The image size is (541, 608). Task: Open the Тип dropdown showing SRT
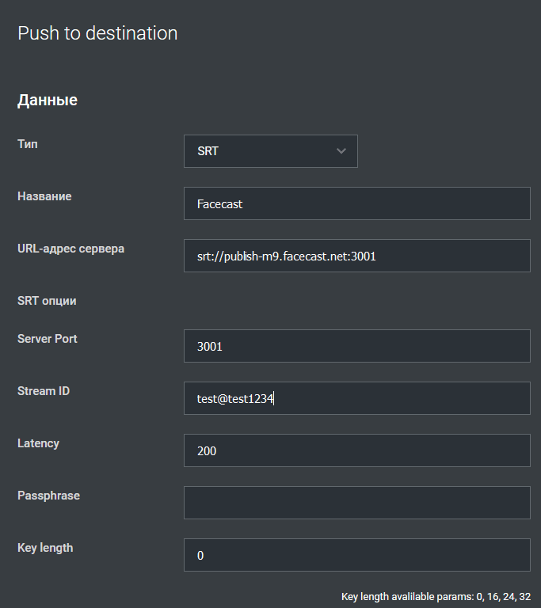(x=271, y=151)
